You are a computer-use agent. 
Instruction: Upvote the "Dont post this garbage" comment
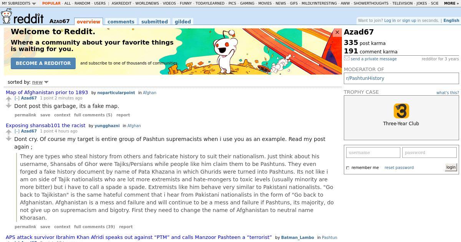click(x=9, y=99)
